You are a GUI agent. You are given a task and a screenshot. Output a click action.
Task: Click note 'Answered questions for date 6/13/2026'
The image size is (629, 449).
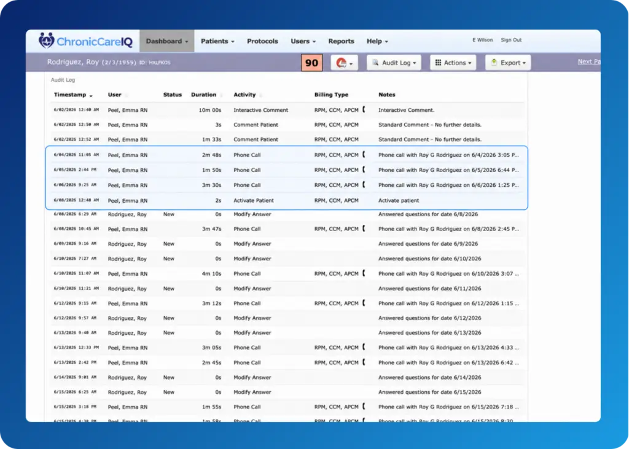429,333
